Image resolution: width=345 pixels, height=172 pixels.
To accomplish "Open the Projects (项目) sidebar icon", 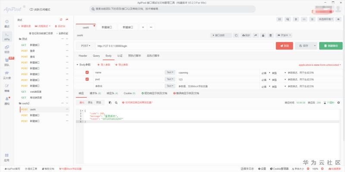I will click(7, 49).
